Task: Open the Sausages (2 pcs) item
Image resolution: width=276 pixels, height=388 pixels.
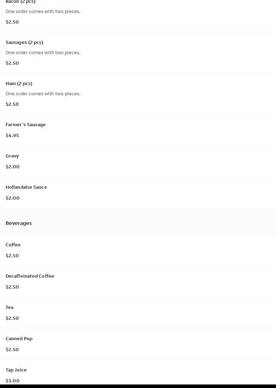Action: pyautogui.click(x=24, y=43)
